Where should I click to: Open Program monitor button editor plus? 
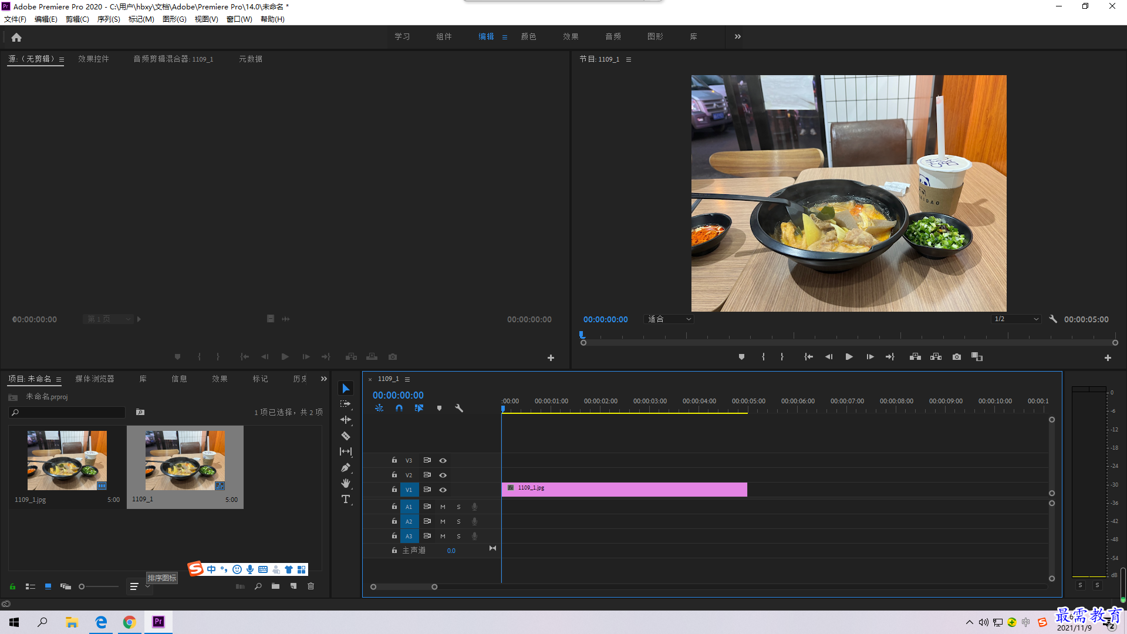click(1108, 358)
